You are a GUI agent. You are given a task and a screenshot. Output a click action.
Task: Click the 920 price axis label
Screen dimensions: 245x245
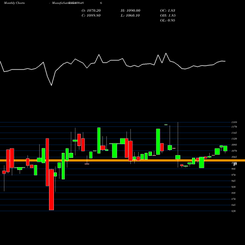click(x=234, y=187)
